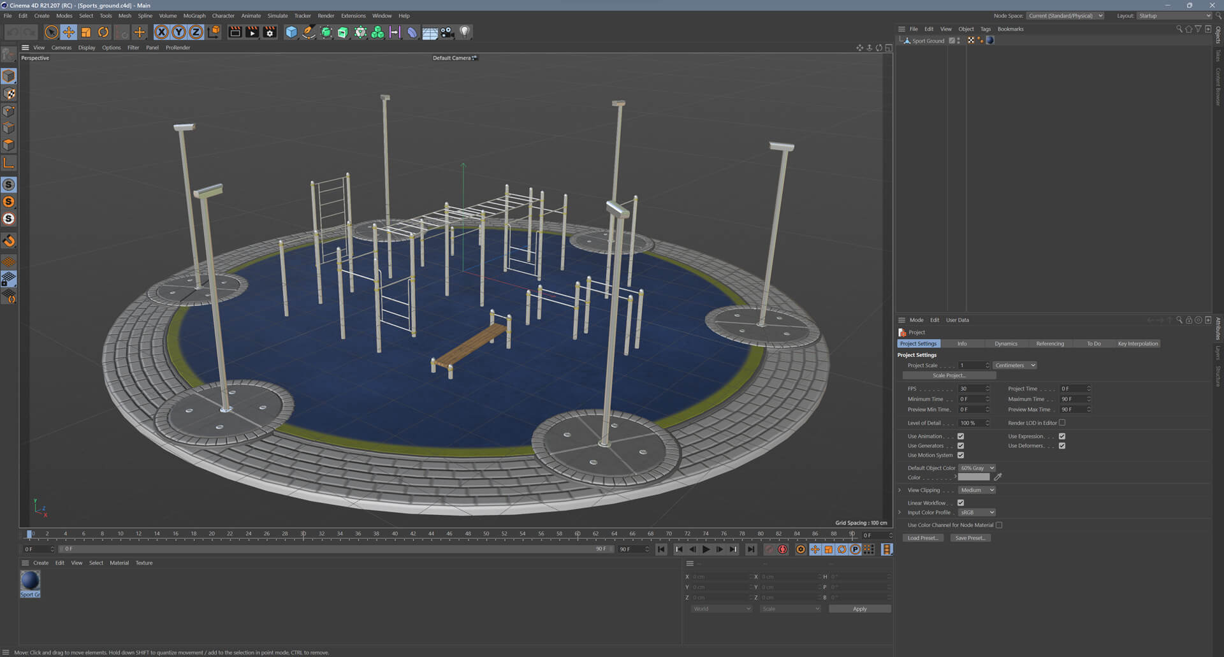Open the MoGraph menu
Viewport: 1224px width, 657px height.
pos(194,16)
